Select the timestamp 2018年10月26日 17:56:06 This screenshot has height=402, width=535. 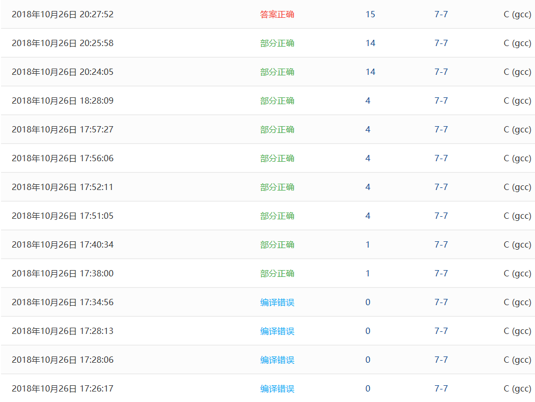[62, 159]
